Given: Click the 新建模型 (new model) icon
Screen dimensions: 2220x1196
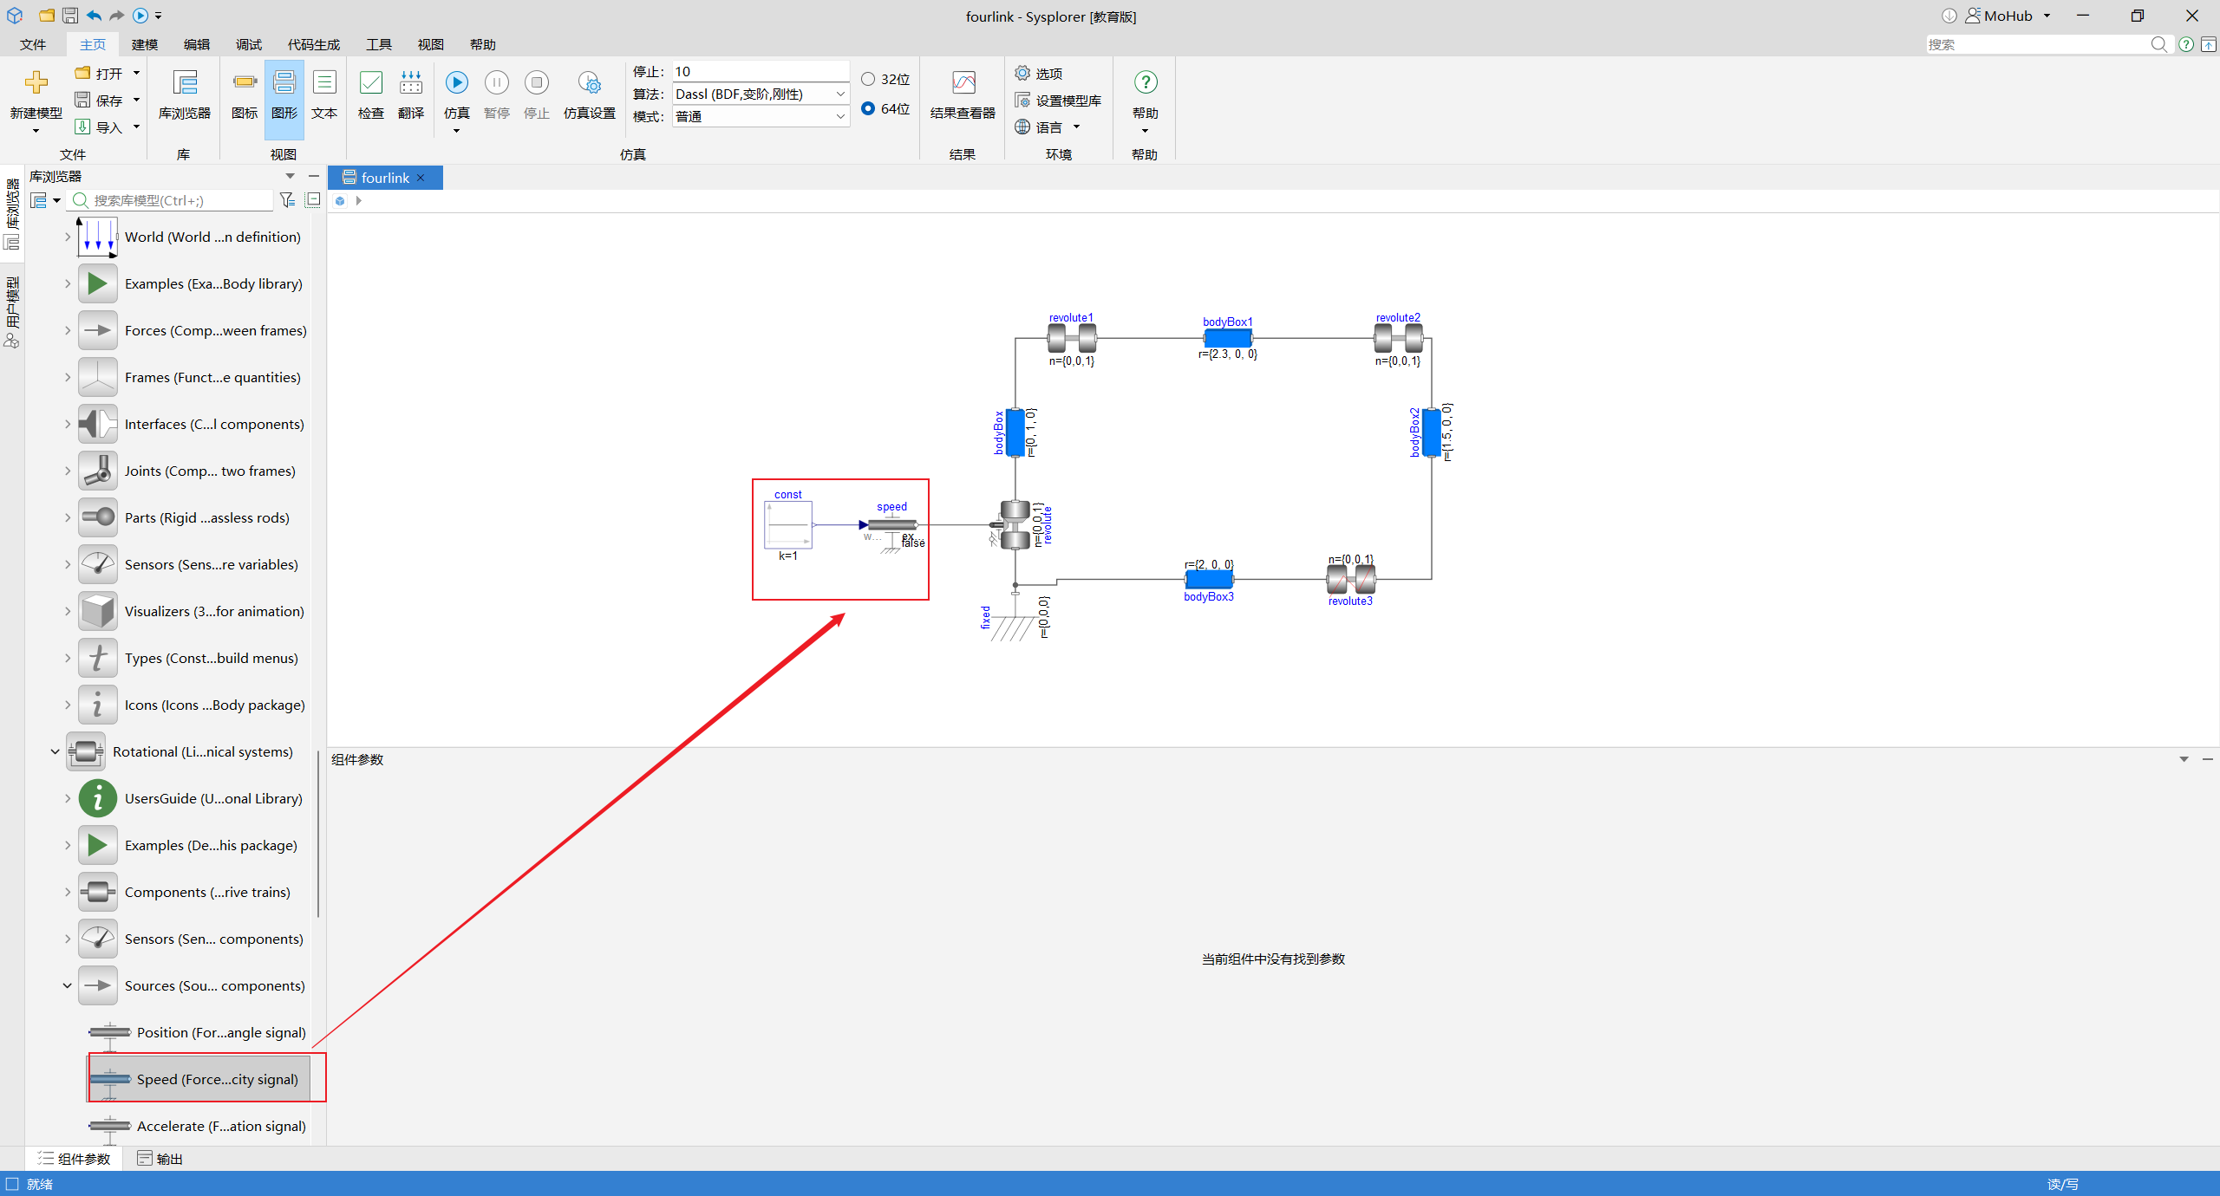Looking at the screenshot, I should point(36,83).
